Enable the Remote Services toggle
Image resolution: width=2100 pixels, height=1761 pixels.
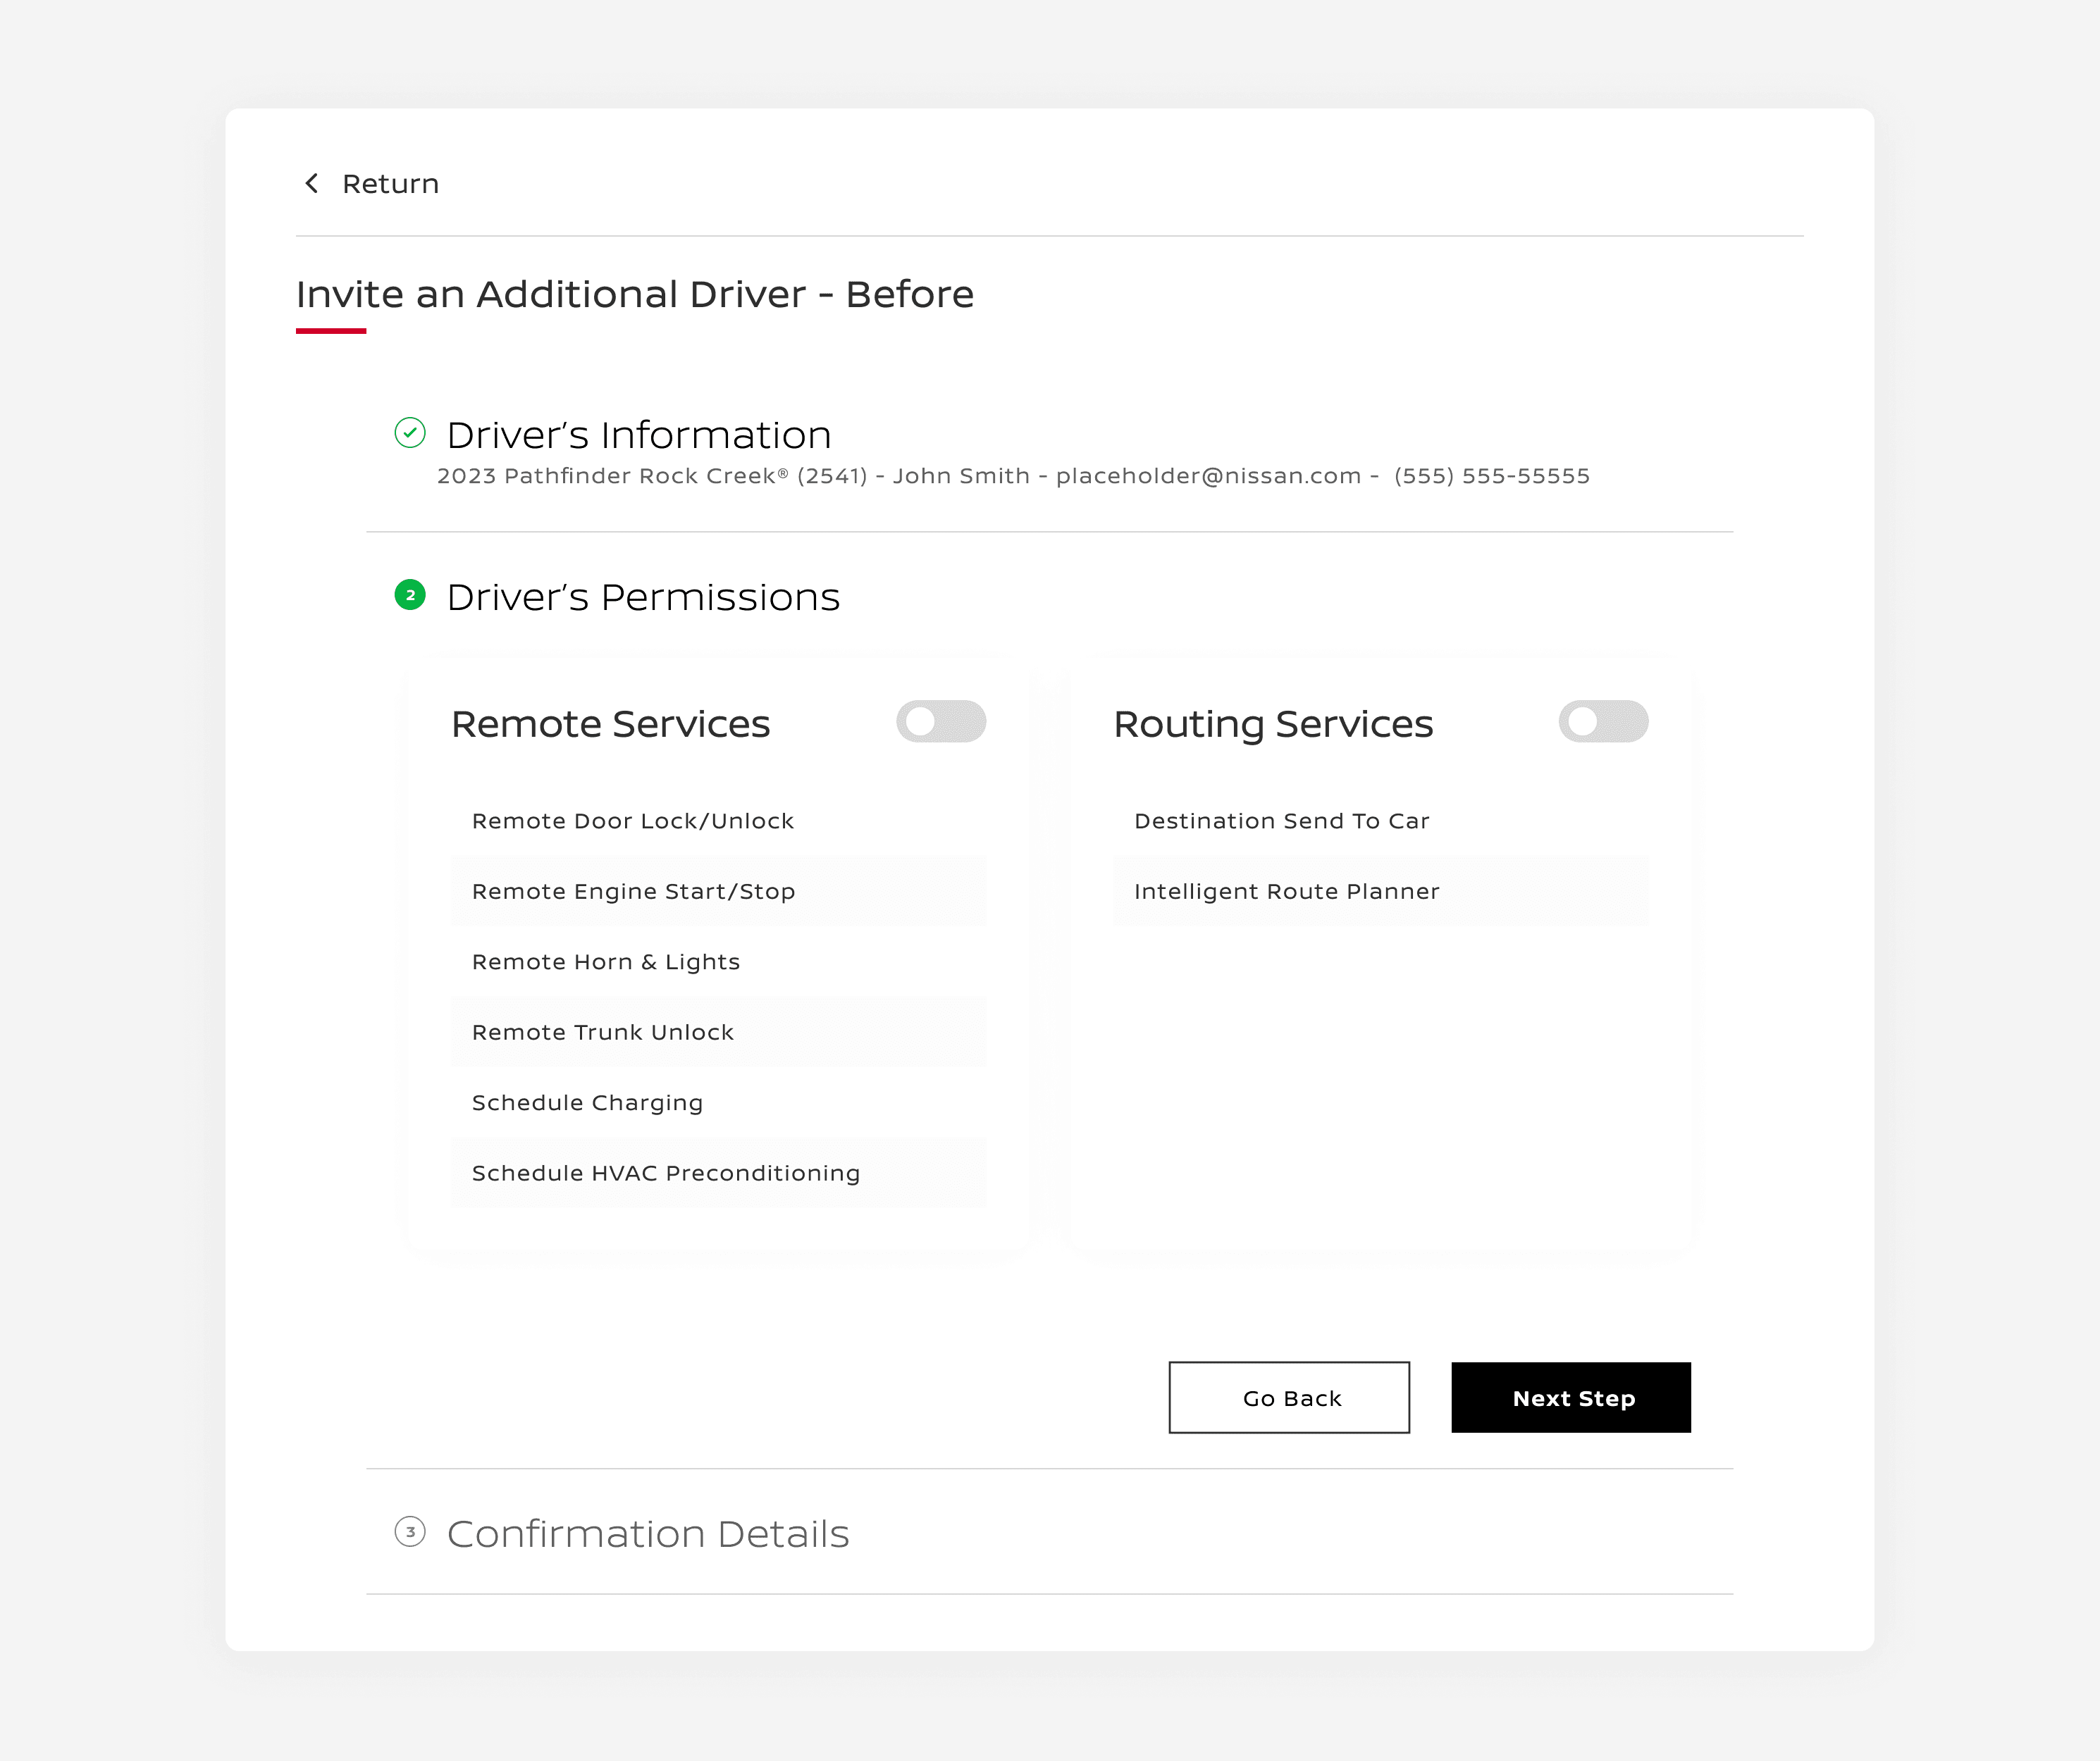pos(940,721)
